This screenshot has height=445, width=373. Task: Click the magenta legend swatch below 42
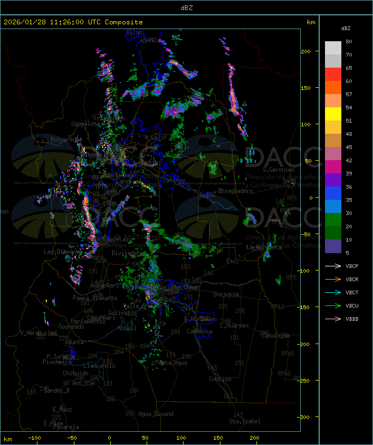tap(333, 167)
